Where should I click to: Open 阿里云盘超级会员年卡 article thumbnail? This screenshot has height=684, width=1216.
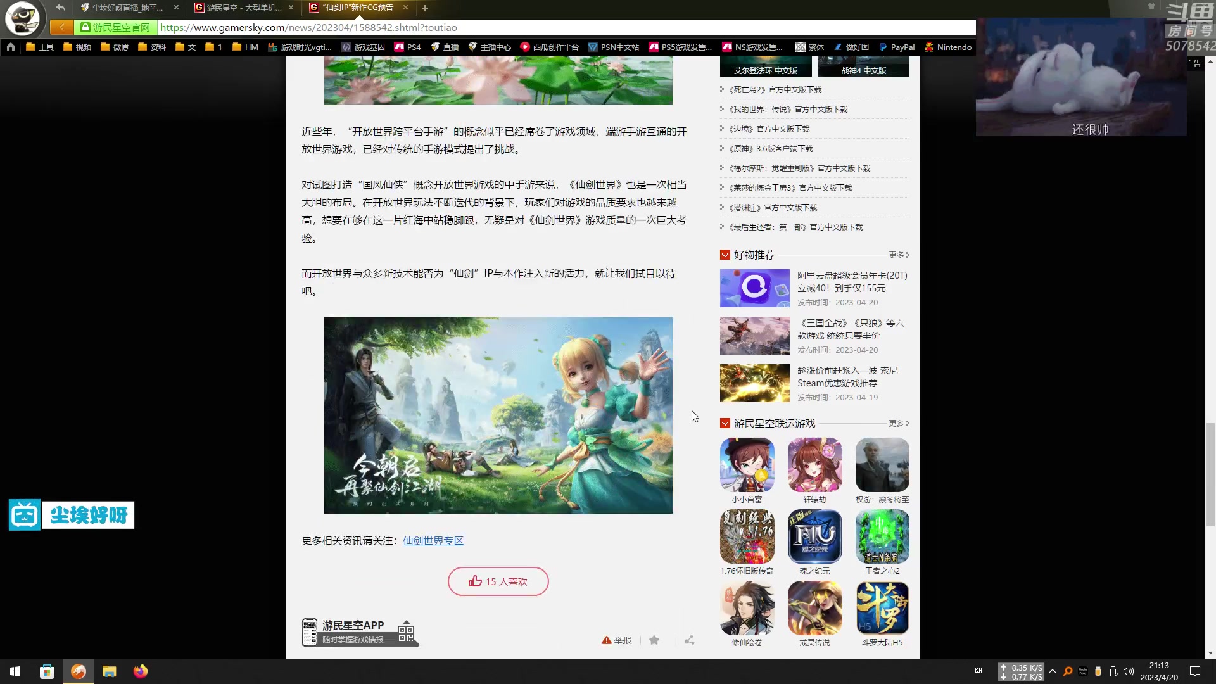point(755,288)
